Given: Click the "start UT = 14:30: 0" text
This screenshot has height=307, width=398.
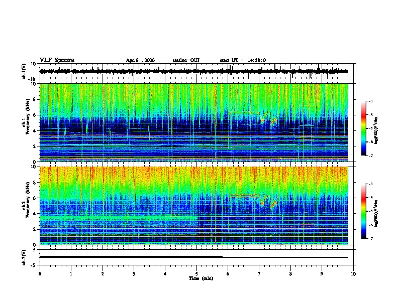Looking at the screenshot, I should [x=243, y=60].
